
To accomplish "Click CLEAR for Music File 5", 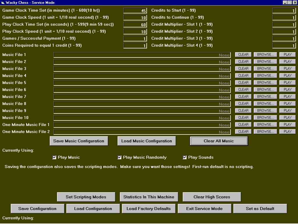I will click(243, 83).
